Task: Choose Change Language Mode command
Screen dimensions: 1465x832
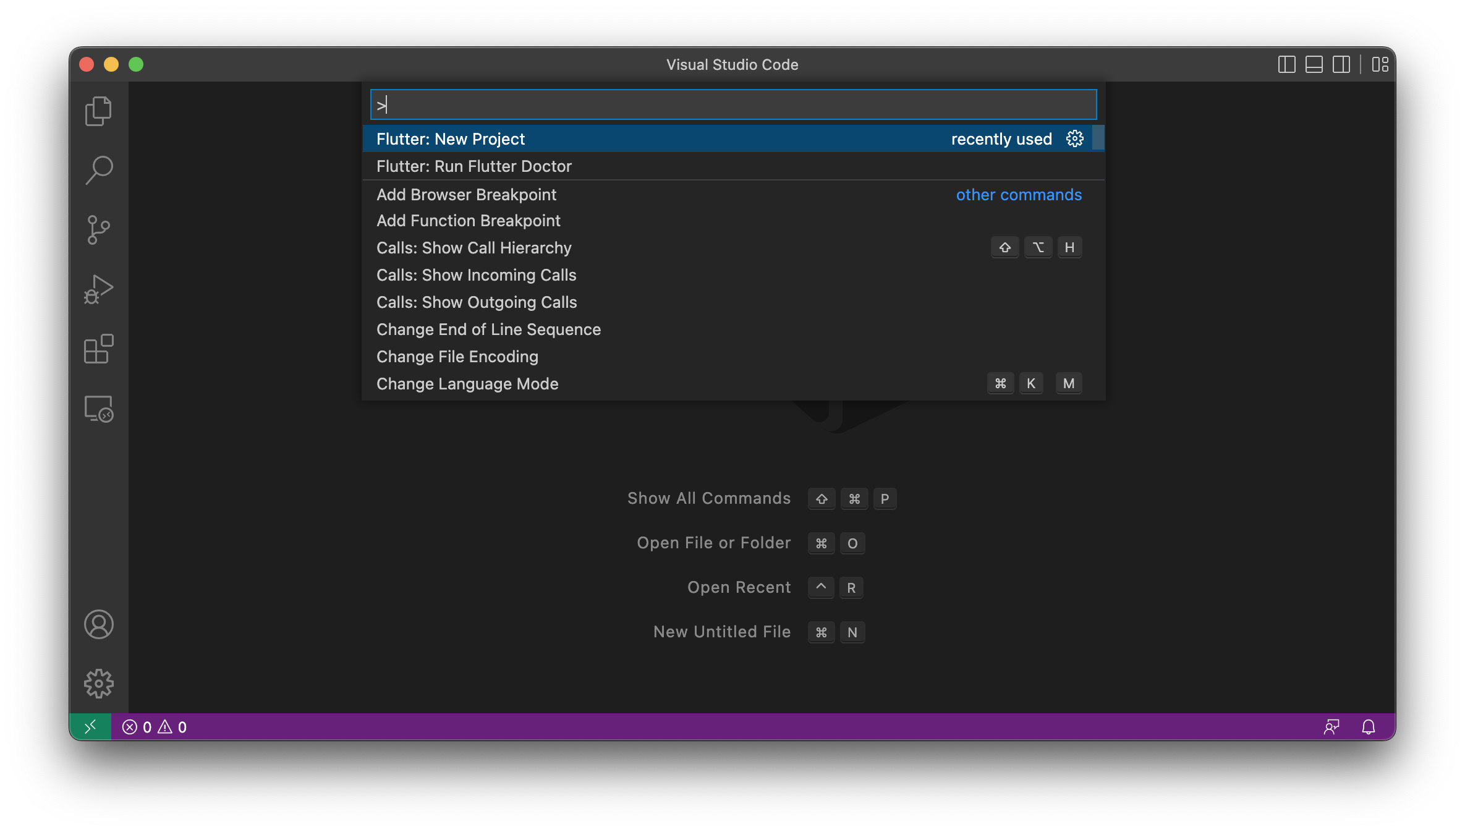Action: pyautogui.click(x=467, y=384)
